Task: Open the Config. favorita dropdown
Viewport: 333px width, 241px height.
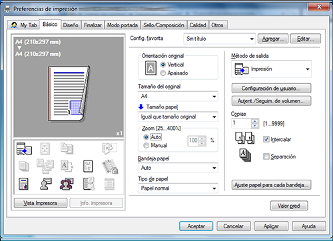Action: [x=220, y=39]
